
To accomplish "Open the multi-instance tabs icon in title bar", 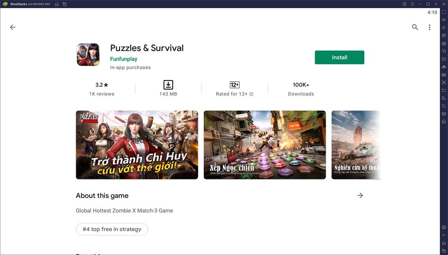I will pos(65,4).
